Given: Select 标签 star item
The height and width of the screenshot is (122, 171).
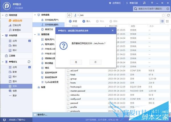Looking at the screenshot, I should (x=41, y=87).
